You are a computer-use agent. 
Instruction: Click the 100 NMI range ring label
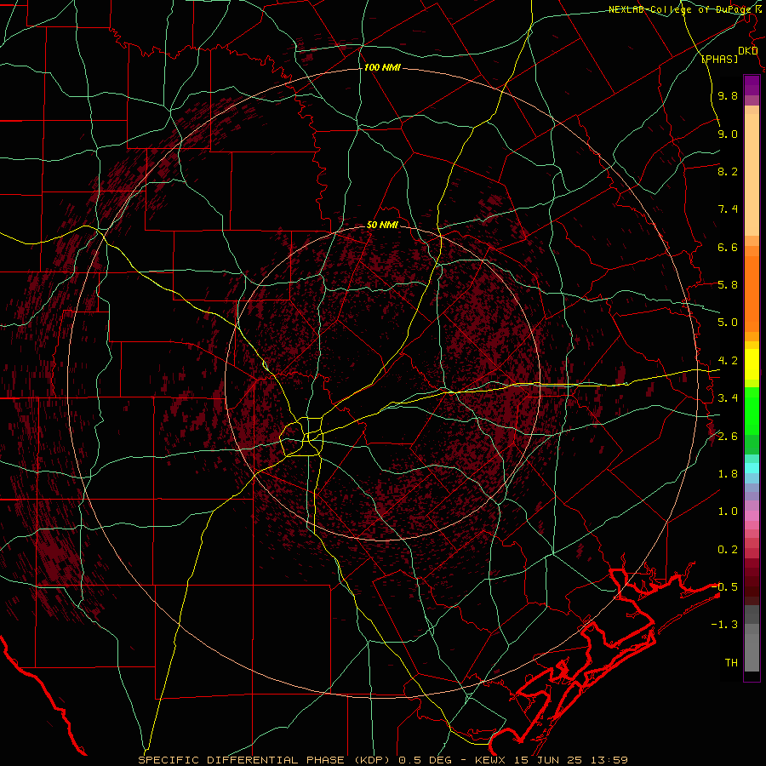coord(382,67)
